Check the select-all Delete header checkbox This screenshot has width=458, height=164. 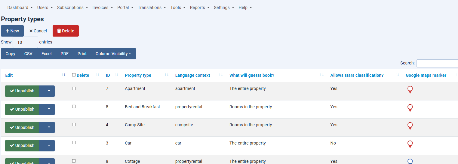tap(74, 75)
